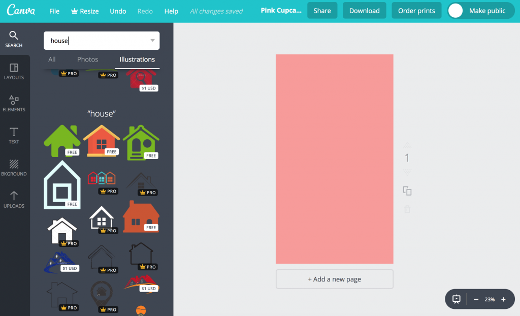
Task: Click the Canva logo
Action: click(21, 10)
